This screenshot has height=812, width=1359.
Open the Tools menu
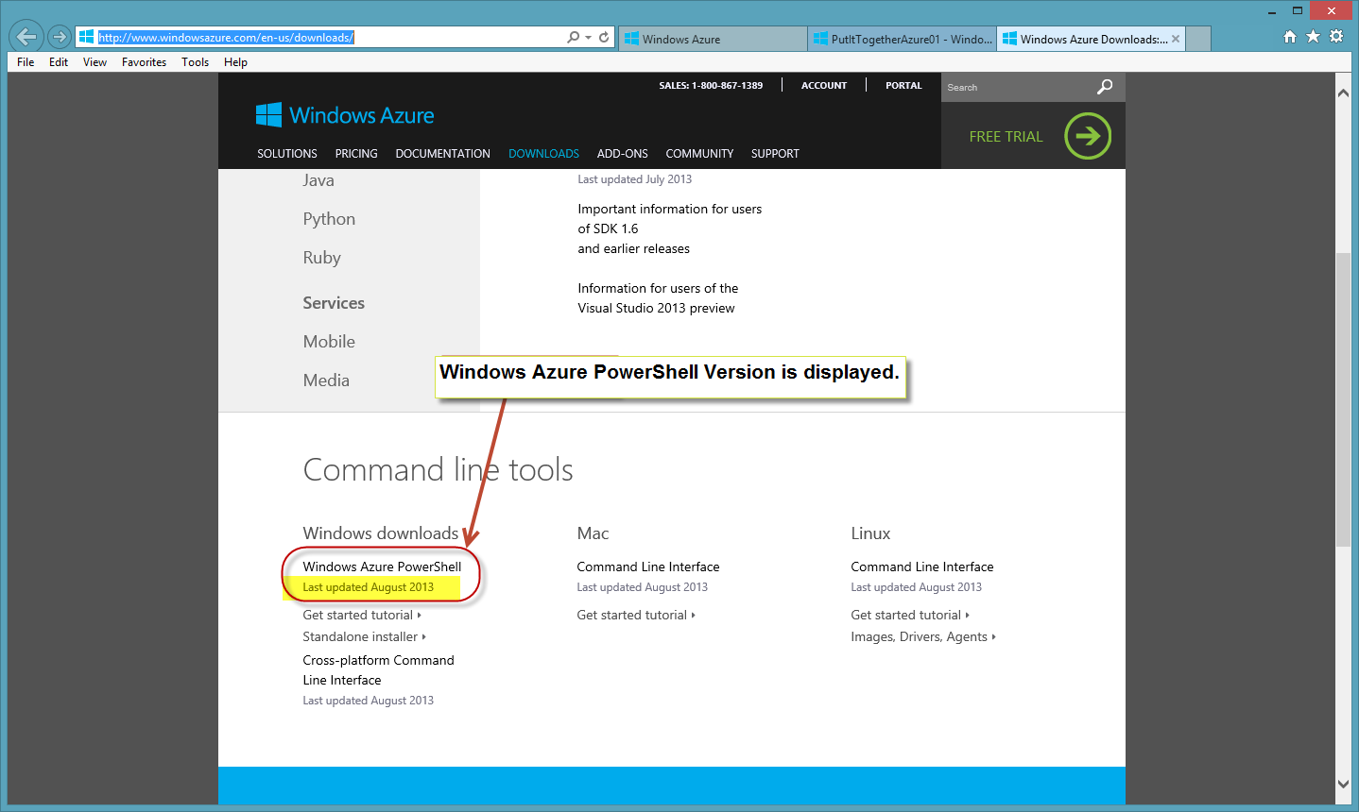pos(196,62)
